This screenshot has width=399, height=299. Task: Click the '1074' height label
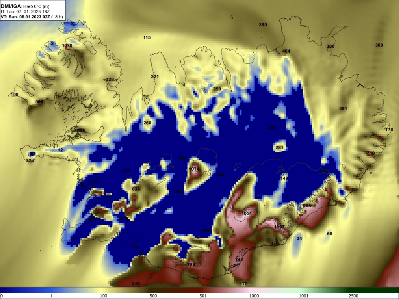(x=194, y=169)
